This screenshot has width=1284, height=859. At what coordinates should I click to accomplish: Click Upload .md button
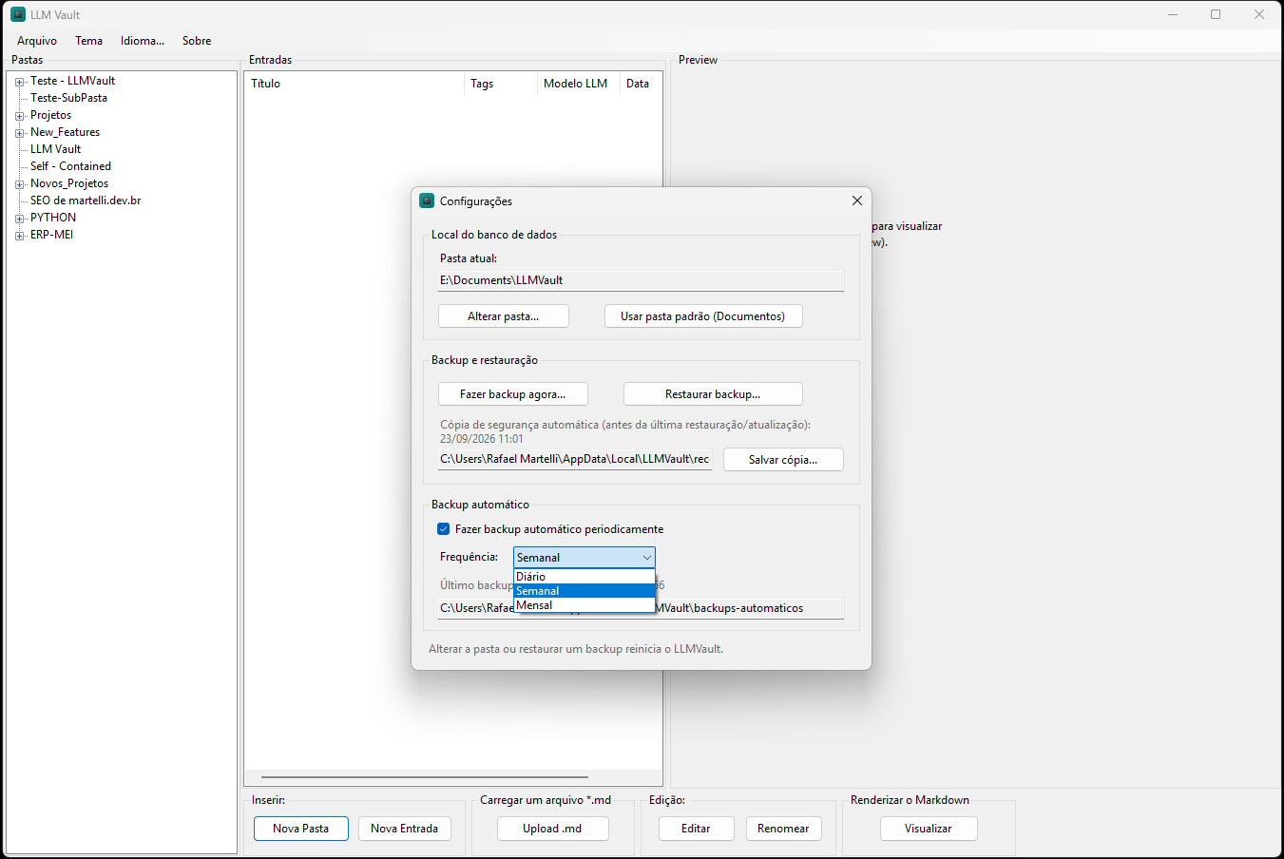coord(552,829)
